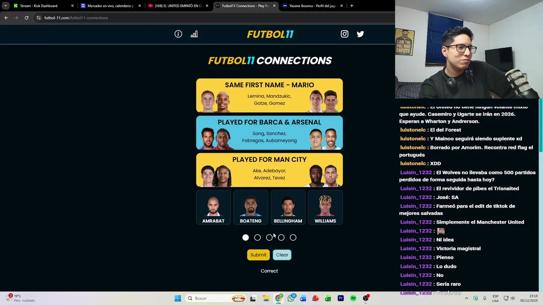Open File Explorer from the taskbar

coord(266,298)
